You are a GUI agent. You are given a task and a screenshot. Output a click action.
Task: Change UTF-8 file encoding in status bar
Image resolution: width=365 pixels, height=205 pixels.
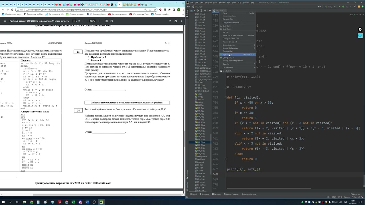click(340, 197)
